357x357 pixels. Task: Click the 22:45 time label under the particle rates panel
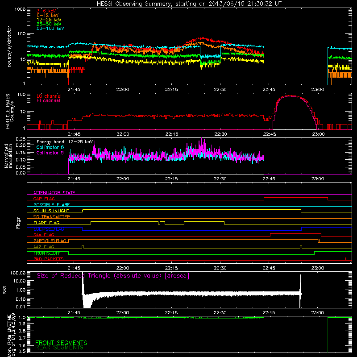270,134
